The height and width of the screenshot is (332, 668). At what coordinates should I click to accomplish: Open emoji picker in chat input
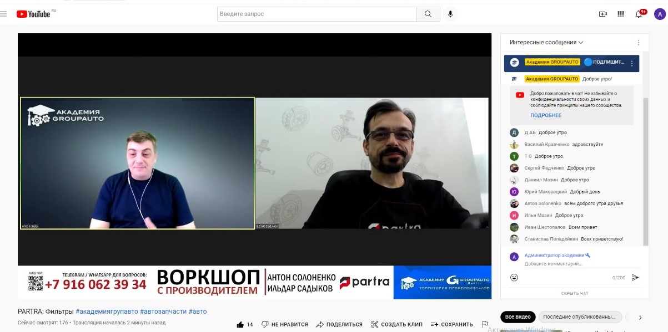(x=515, y=277)
